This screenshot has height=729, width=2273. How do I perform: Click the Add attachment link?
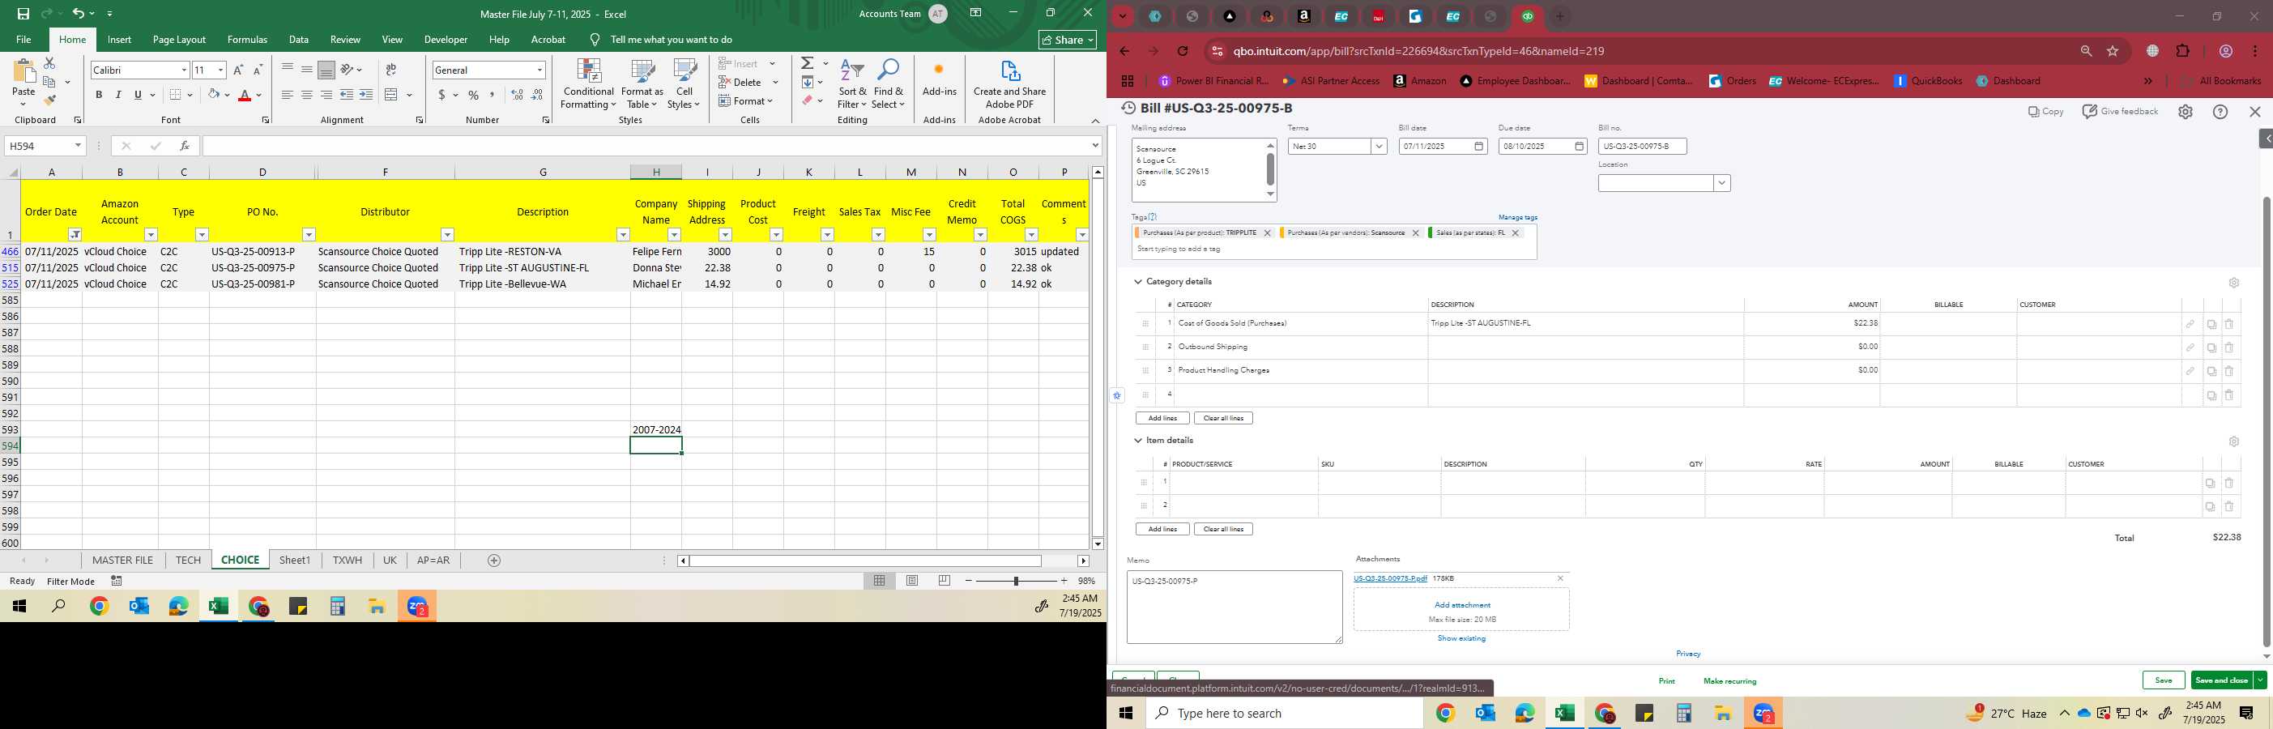pos(1462,605)
